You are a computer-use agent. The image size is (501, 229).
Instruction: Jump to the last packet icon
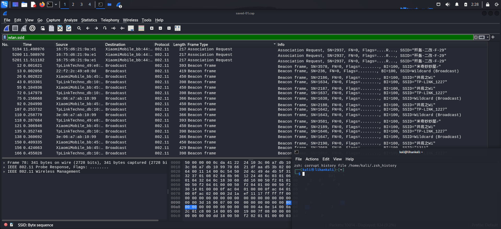coord(122,28)
